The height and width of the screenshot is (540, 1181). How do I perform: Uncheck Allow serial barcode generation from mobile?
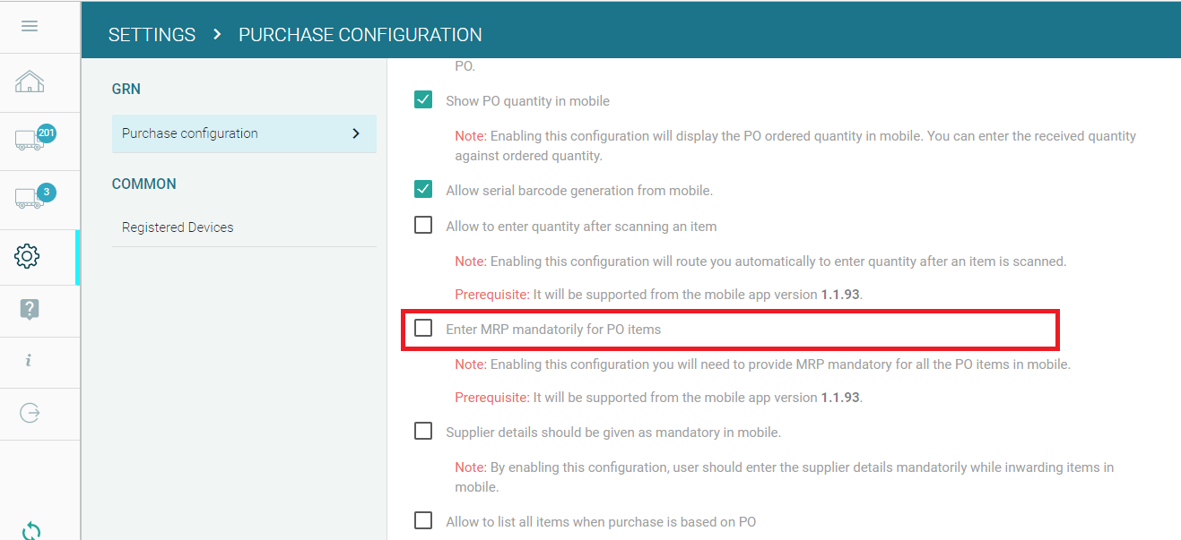[x=423, y=190]
